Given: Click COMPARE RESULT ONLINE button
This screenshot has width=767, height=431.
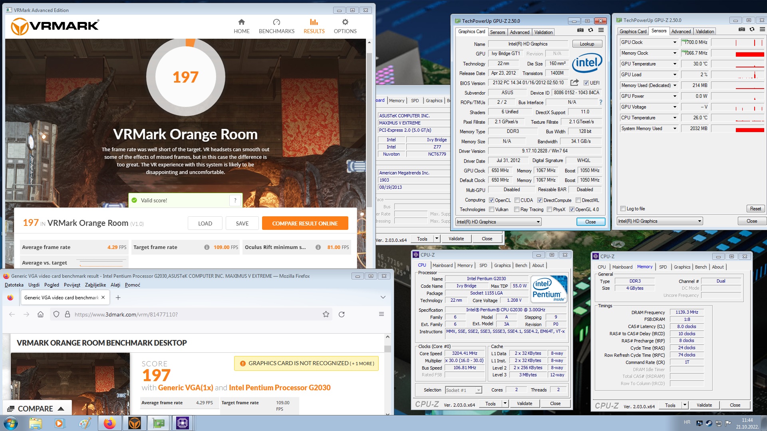Looking at the screenshot, I should (x=305, y=223).
